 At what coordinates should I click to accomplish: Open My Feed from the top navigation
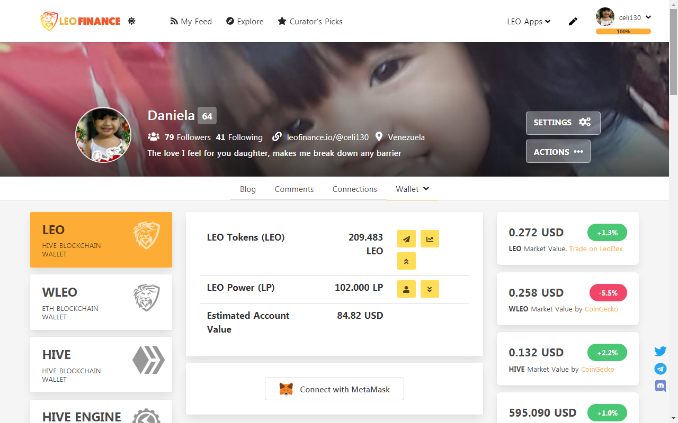coord(191,21)
